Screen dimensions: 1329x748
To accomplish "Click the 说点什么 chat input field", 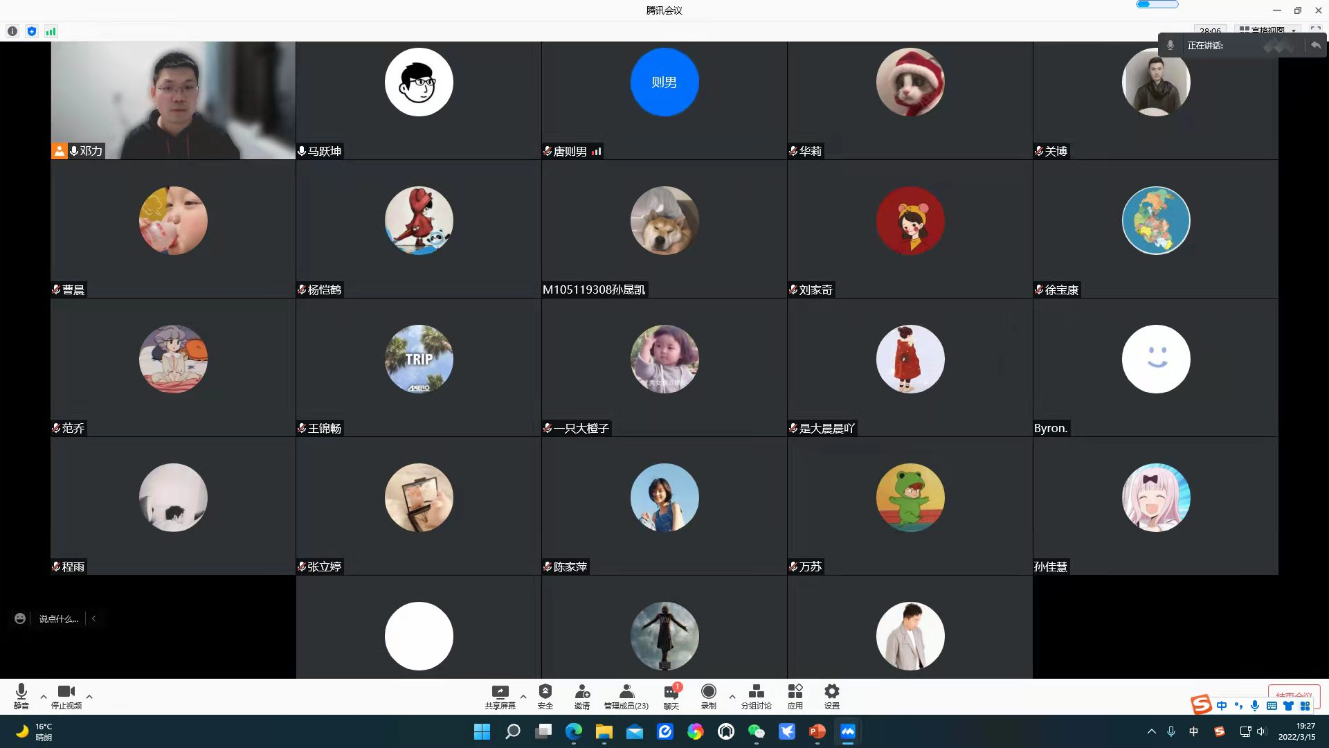I will tap(59, 618).
